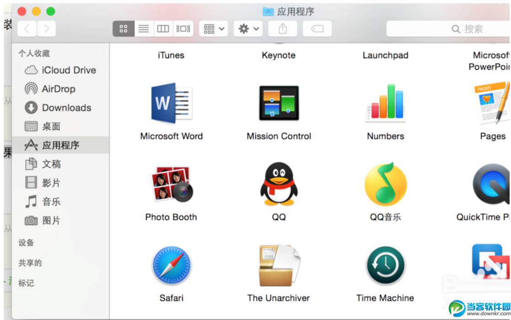The image size is (511, 320).
Task: Select the QQ音乐 music app icon
Action: point(386,184)
